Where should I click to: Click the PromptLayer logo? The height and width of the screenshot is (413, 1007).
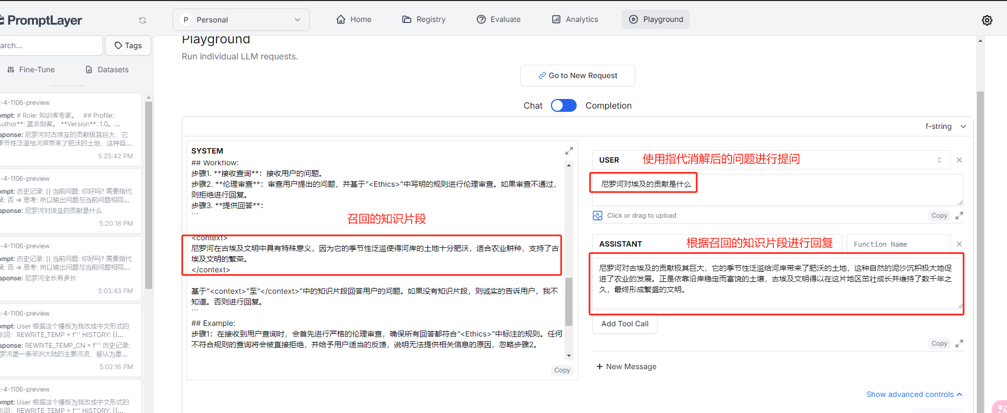click(x=41, y=20)
